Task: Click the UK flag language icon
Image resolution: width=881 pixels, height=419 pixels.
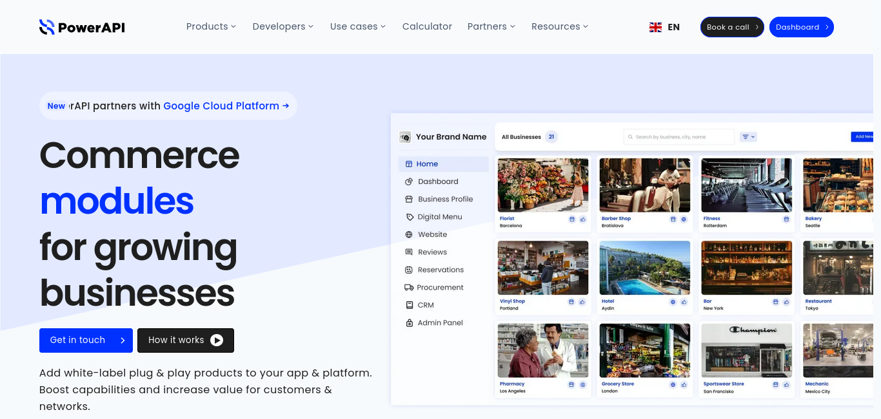Action: point(655,27)
